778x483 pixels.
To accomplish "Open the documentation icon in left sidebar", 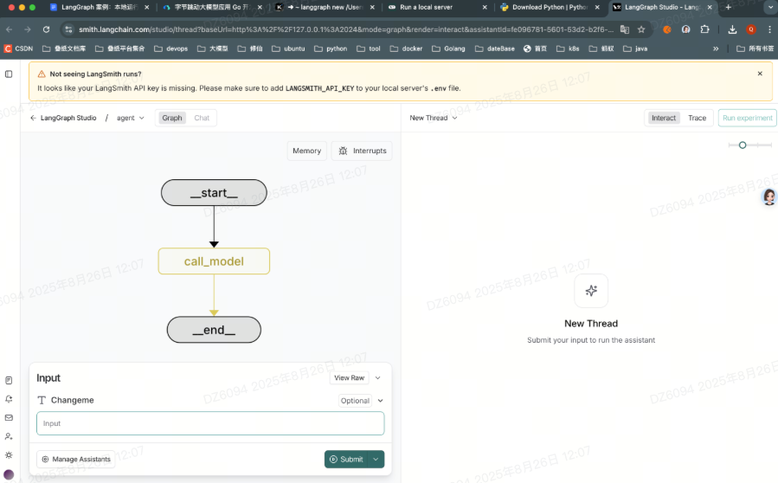I will pos(9,380).
